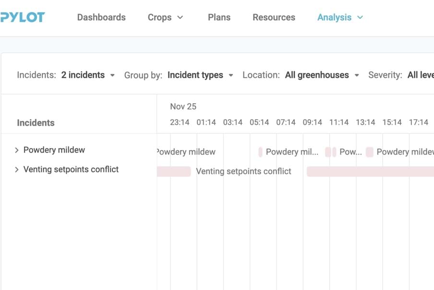
Task: Open the All greenhouses location filter
Action: coord(322,75)
